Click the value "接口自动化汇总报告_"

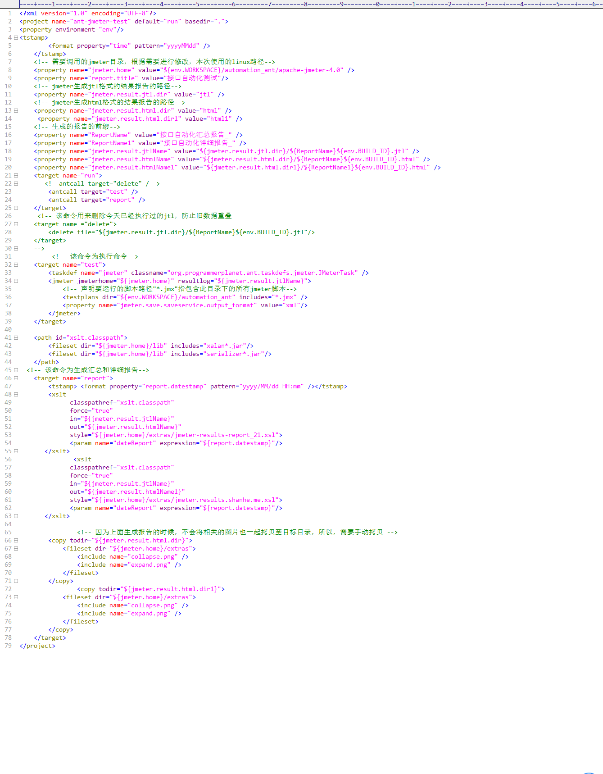tap(196, 135)
